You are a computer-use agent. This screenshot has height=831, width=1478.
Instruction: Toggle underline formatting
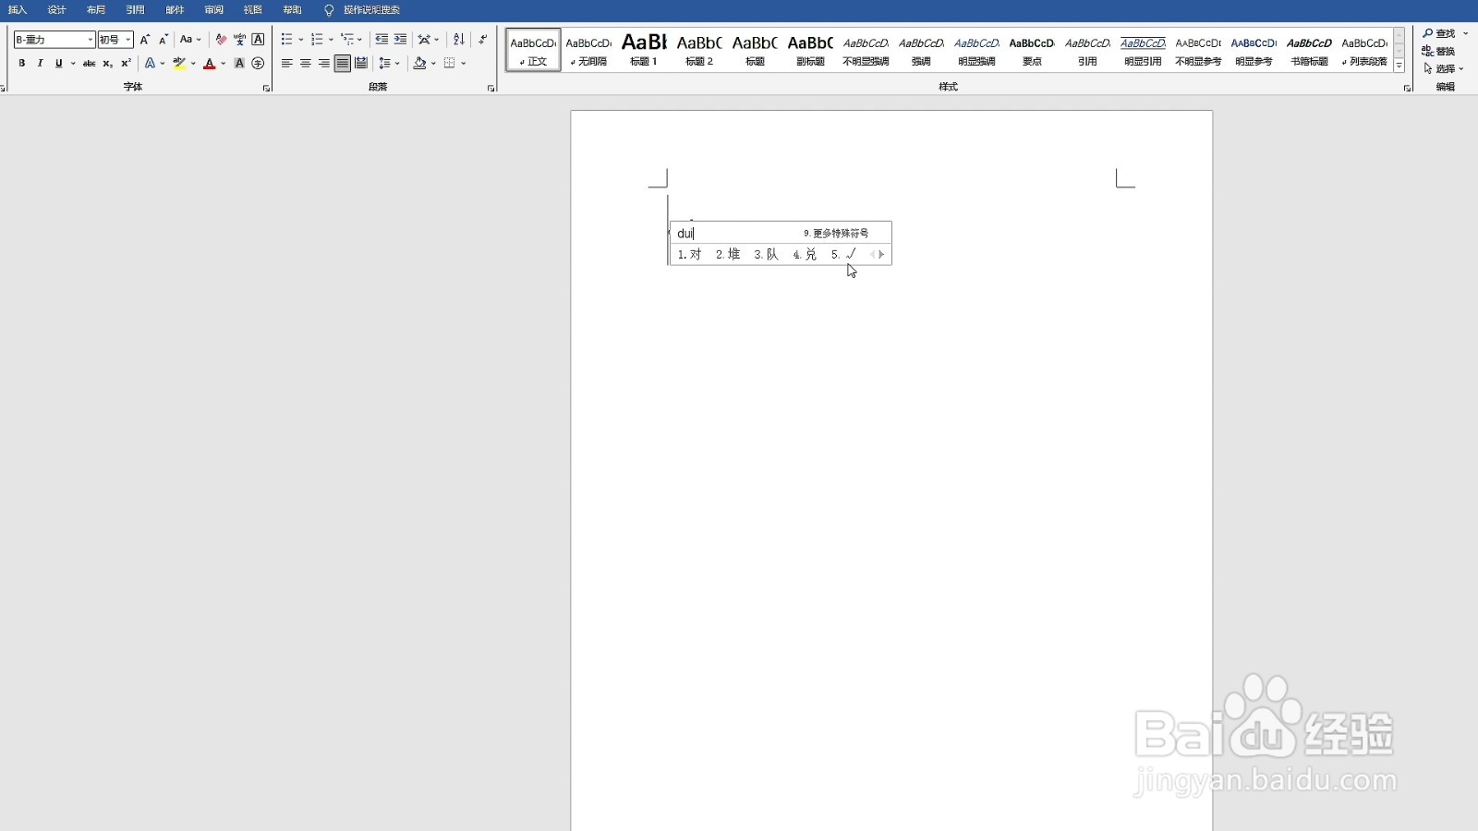[58, 64]
